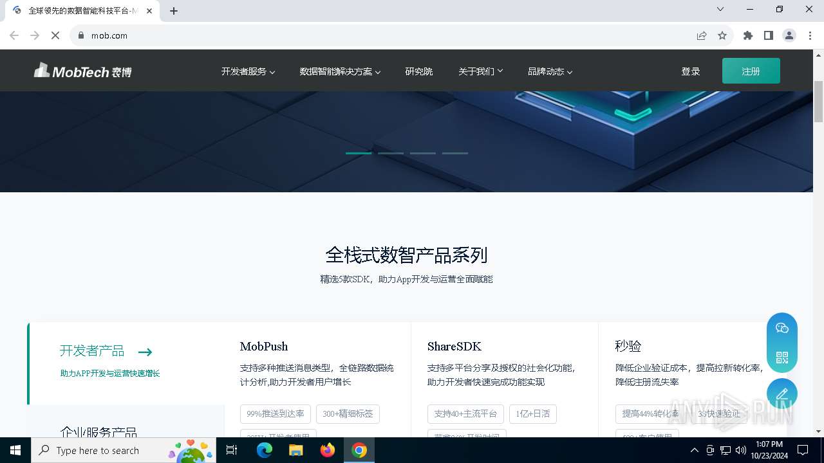Click the 支持40+主流平台 tag
The height and width of the screenshot is (463, 824).
tap(465, 413)
